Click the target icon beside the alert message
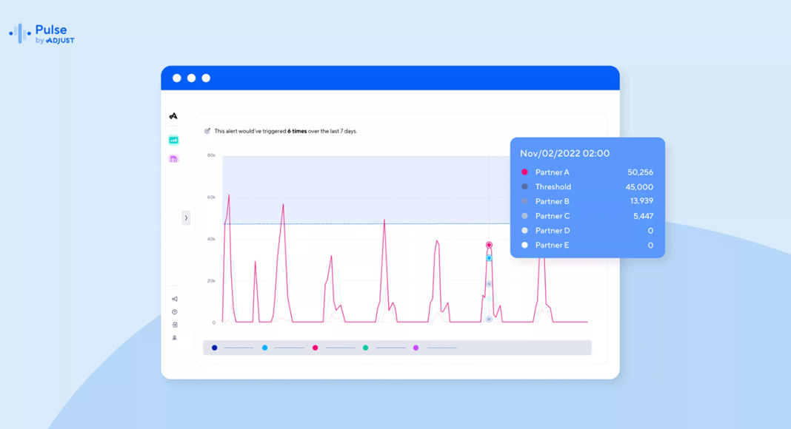This screenshot has height=429, width=791. [207, 131]
